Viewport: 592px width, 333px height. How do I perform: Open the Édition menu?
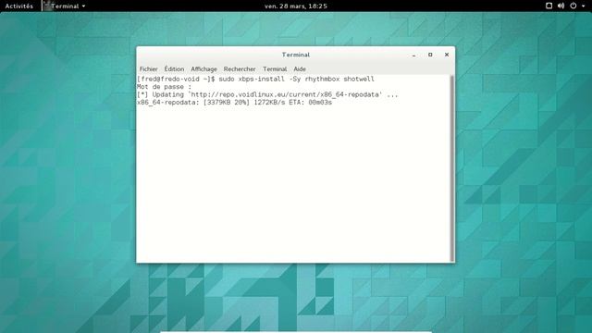pos(174,69)
